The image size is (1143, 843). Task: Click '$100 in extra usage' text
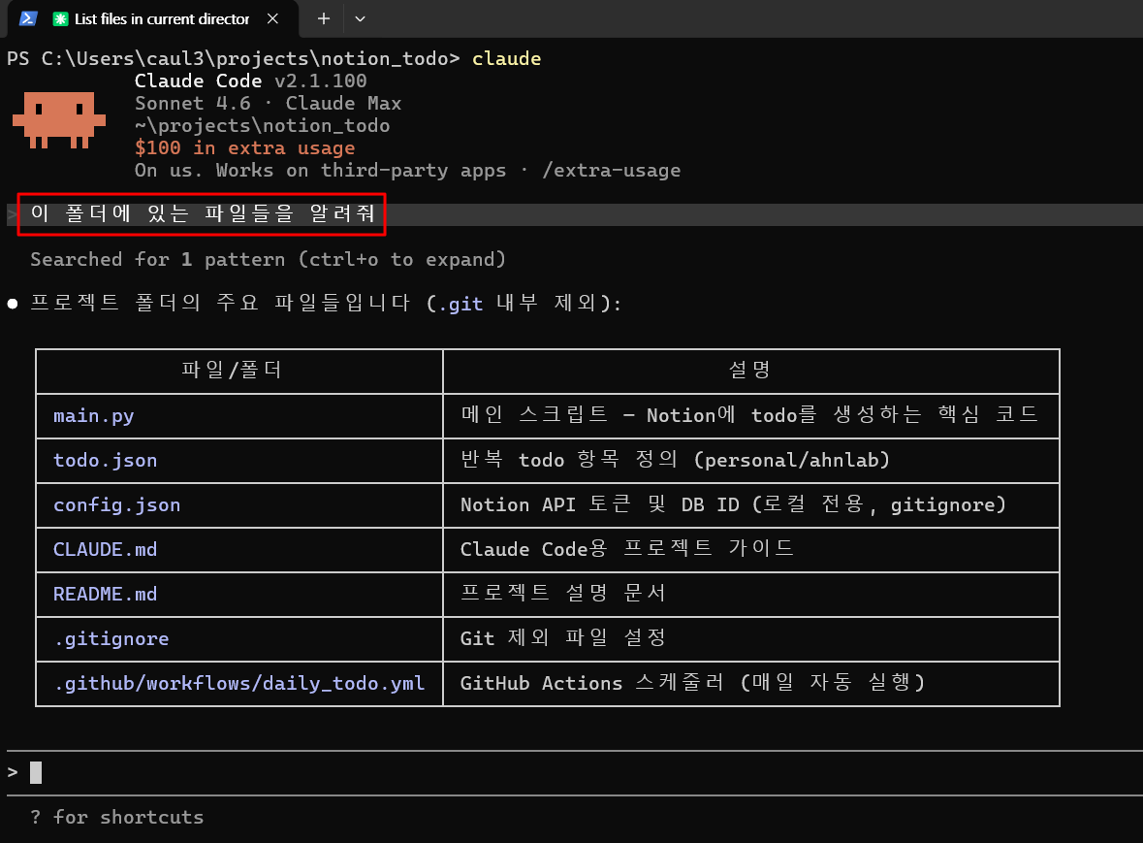[x=244, y=148]
